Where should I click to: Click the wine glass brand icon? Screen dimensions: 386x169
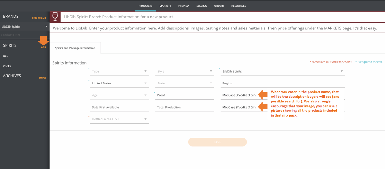[55, 17]
